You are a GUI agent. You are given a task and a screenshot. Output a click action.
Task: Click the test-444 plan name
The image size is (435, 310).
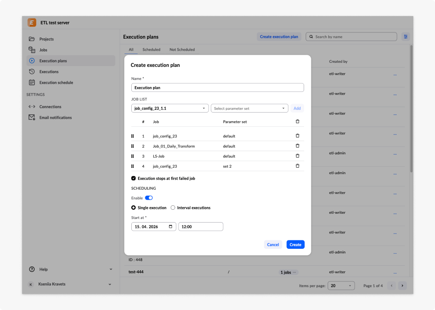[136, 272]
